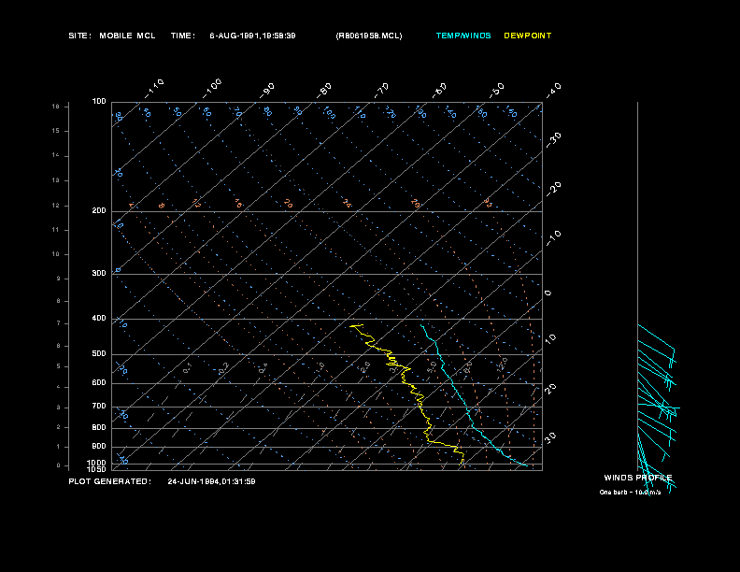Click the -10 isotherm label on right
Screen dimensions: 740x572
pyautogui.click(x=553, y=238)
